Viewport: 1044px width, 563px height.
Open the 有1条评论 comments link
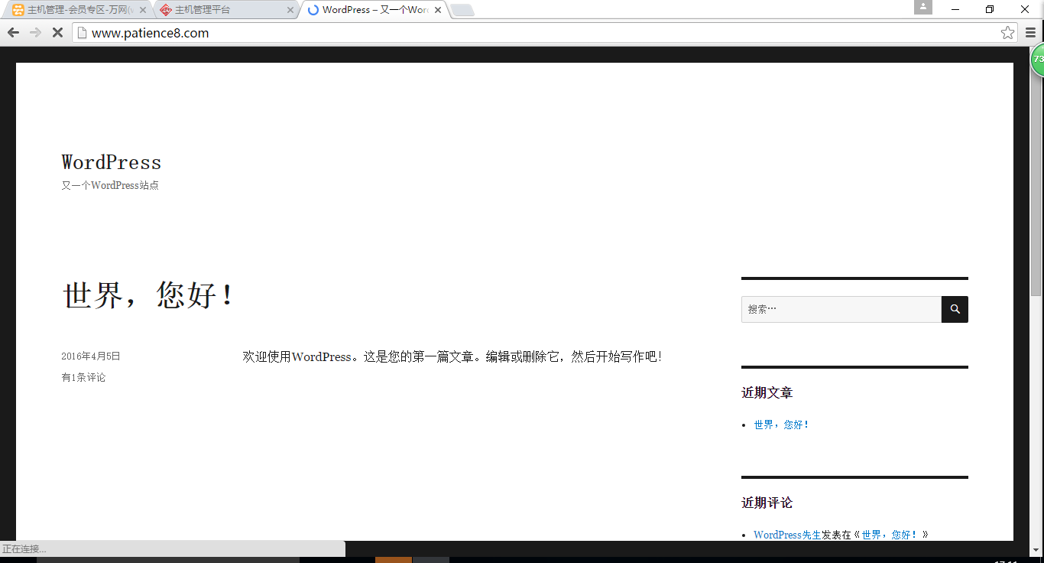pos(83,377)
